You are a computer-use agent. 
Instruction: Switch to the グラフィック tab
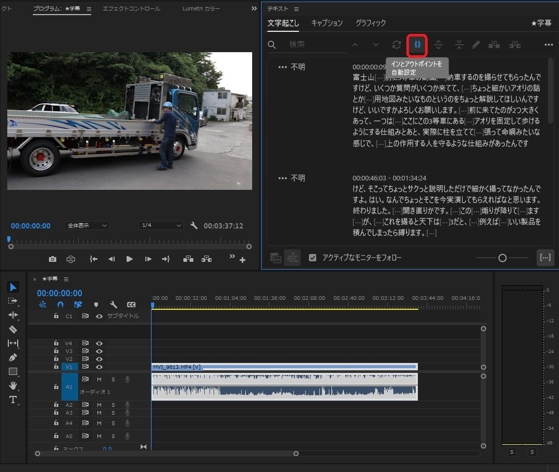click(x=371, y=23)
